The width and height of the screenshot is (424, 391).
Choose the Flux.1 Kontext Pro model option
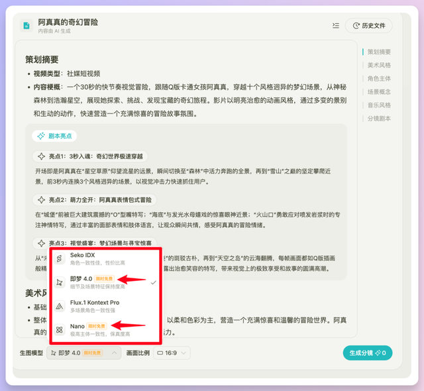[106, 306]
